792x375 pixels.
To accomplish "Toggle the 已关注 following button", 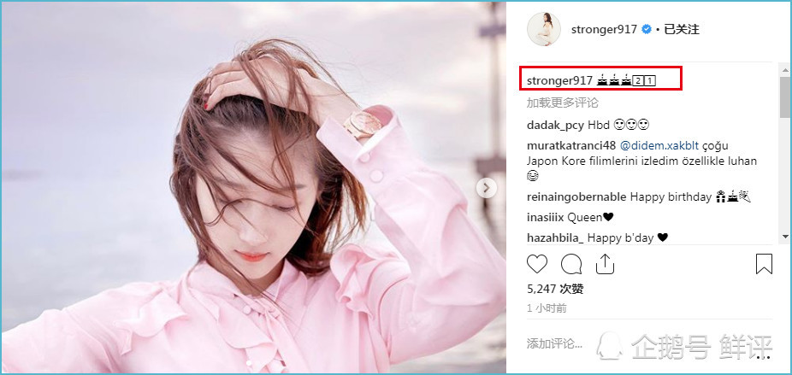I will tap(682, 29).
